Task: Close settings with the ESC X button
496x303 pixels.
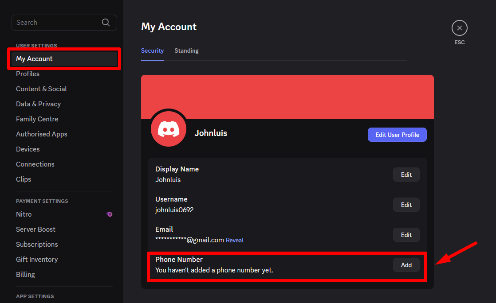Action: [x=459, y=28]
